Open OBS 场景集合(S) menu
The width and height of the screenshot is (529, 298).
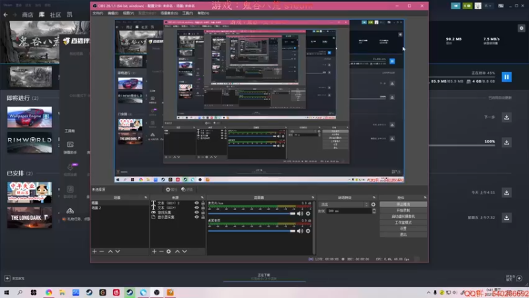pos(169,13)
